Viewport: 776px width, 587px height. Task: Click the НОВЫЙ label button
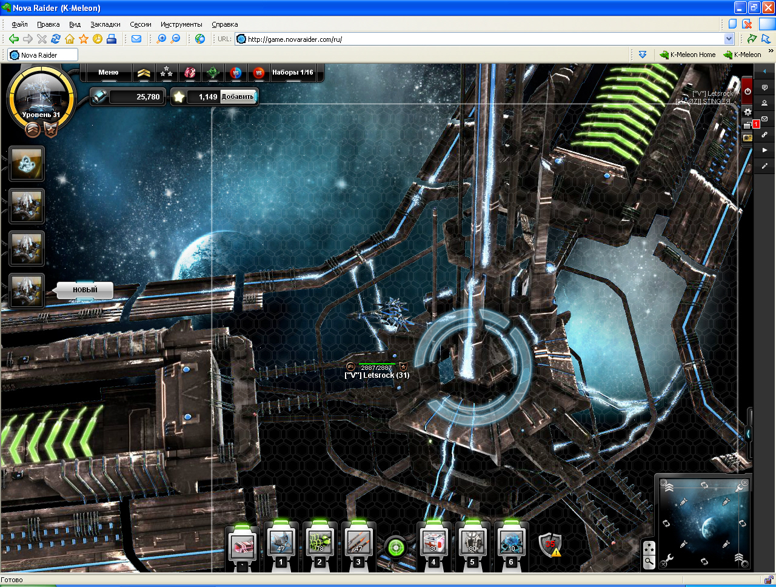pyautogui.click(x=85, y=290)
